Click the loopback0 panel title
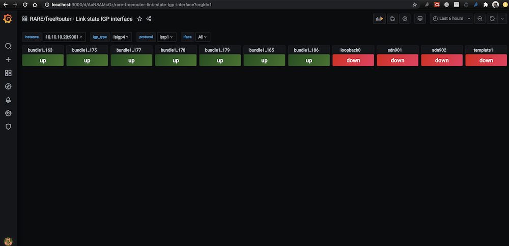The width and height of the screenshot is (509, 246). pyautogui.click(x=351, y=50)
